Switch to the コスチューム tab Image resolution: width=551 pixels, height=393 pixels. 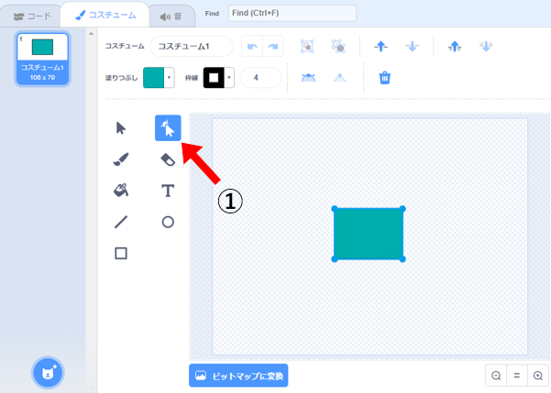pyautogui.click(x=105, y=15)
